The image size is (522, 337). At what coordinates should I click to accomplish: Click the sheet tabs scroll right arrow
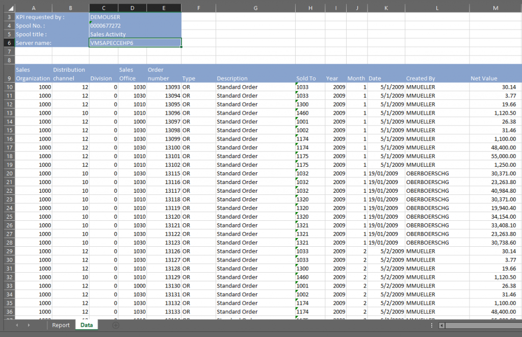tap(29, 325)
